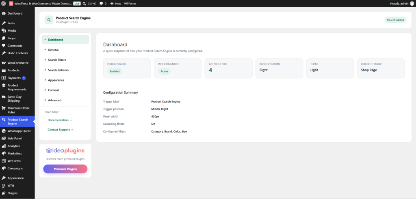Click the Payments dollar icon
Screen dimensions: 416x199
(4, 78)
